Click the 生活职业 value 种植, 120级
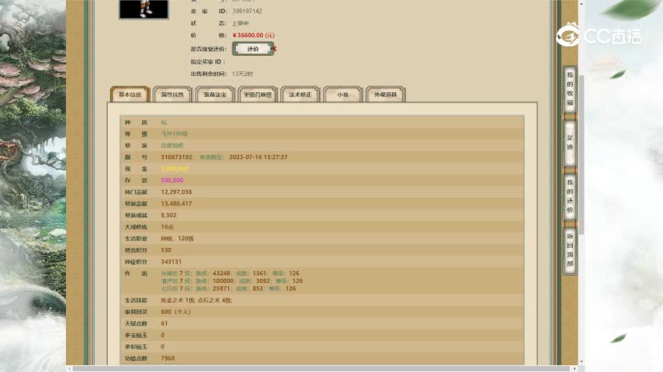The image size is (663, 372). coord(177,239)
